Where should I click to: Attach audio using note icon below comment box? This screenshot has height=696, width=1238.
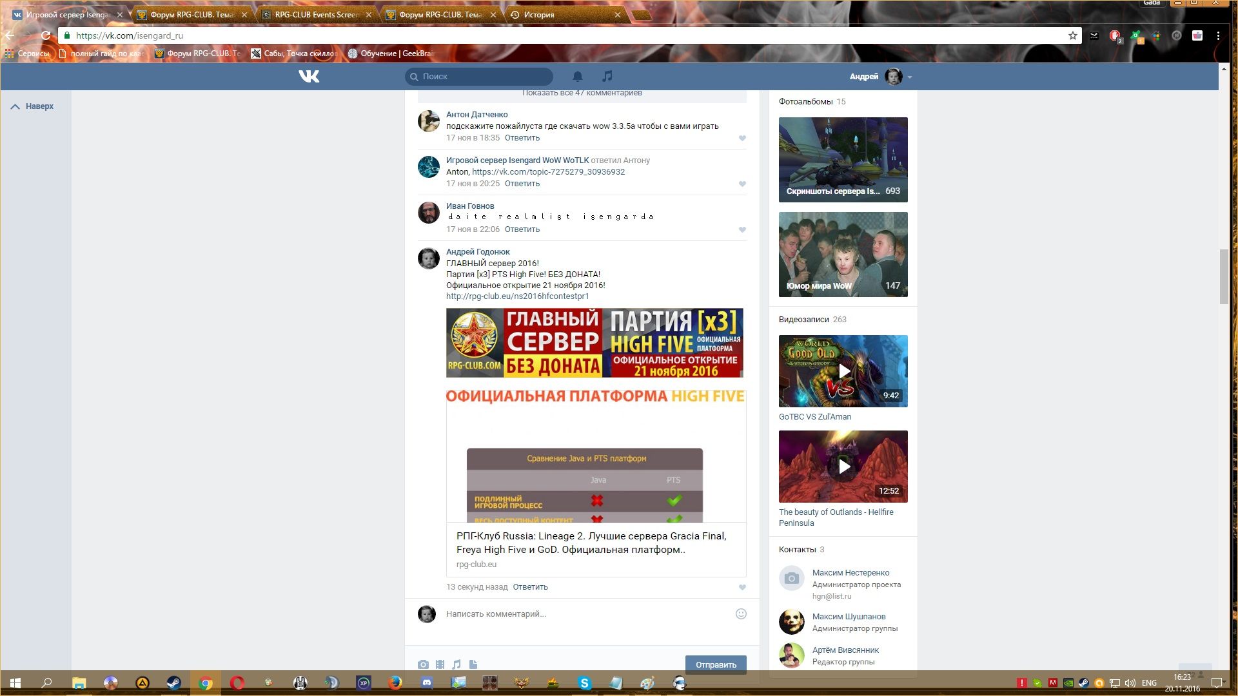point(457,664)
